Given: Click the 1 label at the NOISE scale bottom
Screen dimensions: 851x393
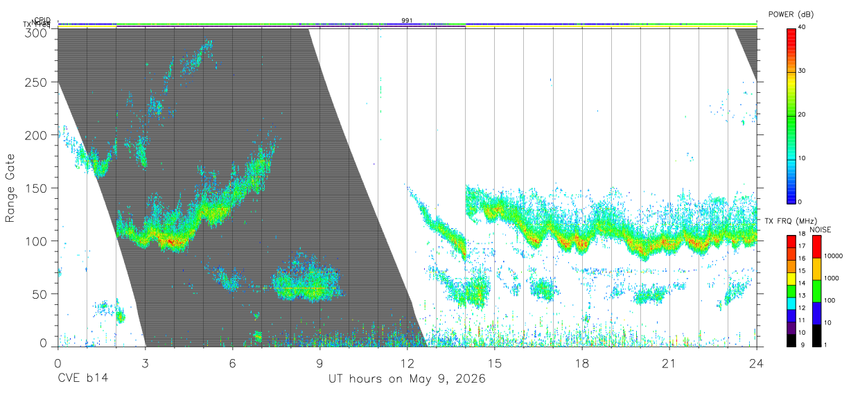Looking at the screenshot, I should coord(827,344).
